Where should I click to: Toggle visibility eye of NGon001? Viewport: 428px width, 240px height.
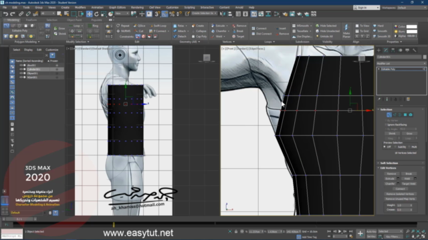[x=21, y=77]
